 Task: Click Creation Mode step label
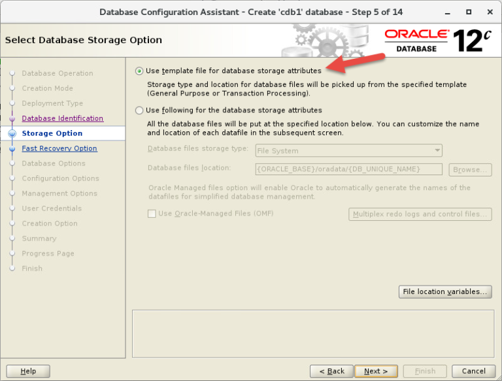tap(47, 88)
